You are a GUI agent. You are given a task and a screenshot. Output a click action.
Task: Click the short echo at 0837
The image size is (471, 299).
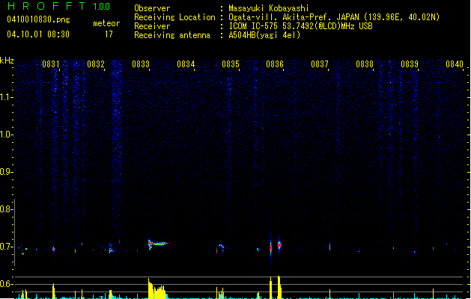click(329, 247)
